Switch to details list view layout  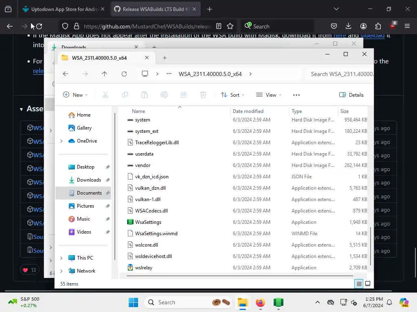[359, 284]
